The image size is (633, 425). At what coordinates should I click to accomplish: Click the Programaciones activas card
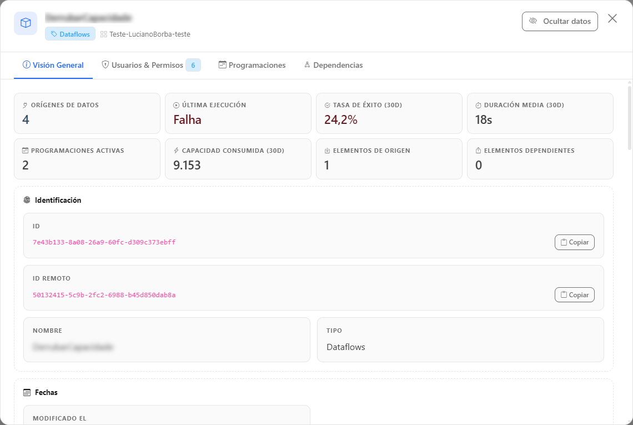[x=87, y=159]
